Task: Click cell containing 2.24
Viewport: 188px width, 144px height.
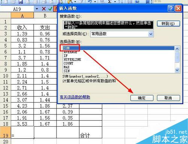Action: [x=22, y=82]
